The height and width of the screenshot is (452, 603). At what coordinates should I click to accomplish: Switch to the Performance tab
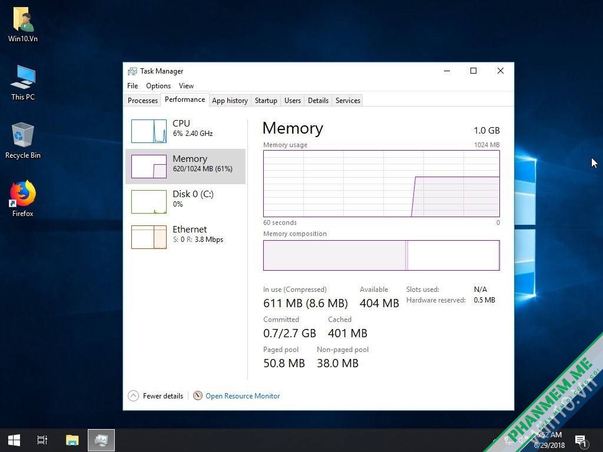(x=185, y=99)
